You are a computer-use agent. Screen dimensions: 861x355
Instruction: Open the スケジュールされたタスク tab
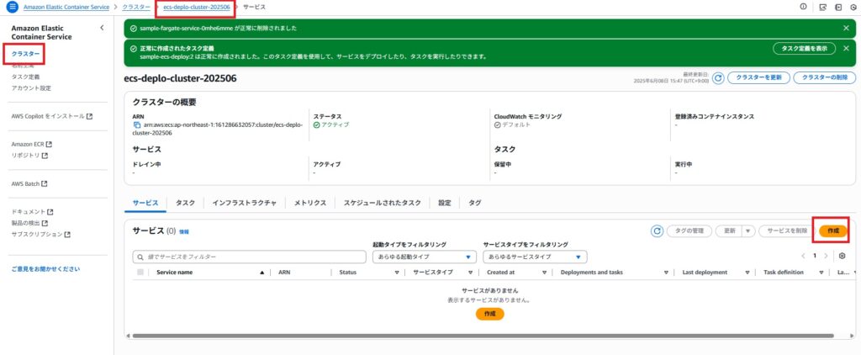coord(383,203)
